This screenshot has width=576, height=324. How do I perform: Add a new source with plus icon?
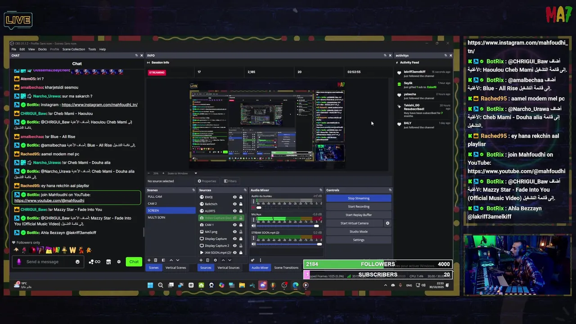201,260
